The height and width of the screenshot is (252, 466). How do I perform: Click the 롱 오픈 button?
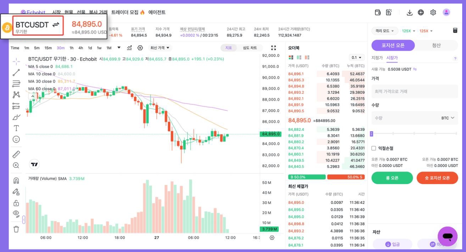coord(392,178)
